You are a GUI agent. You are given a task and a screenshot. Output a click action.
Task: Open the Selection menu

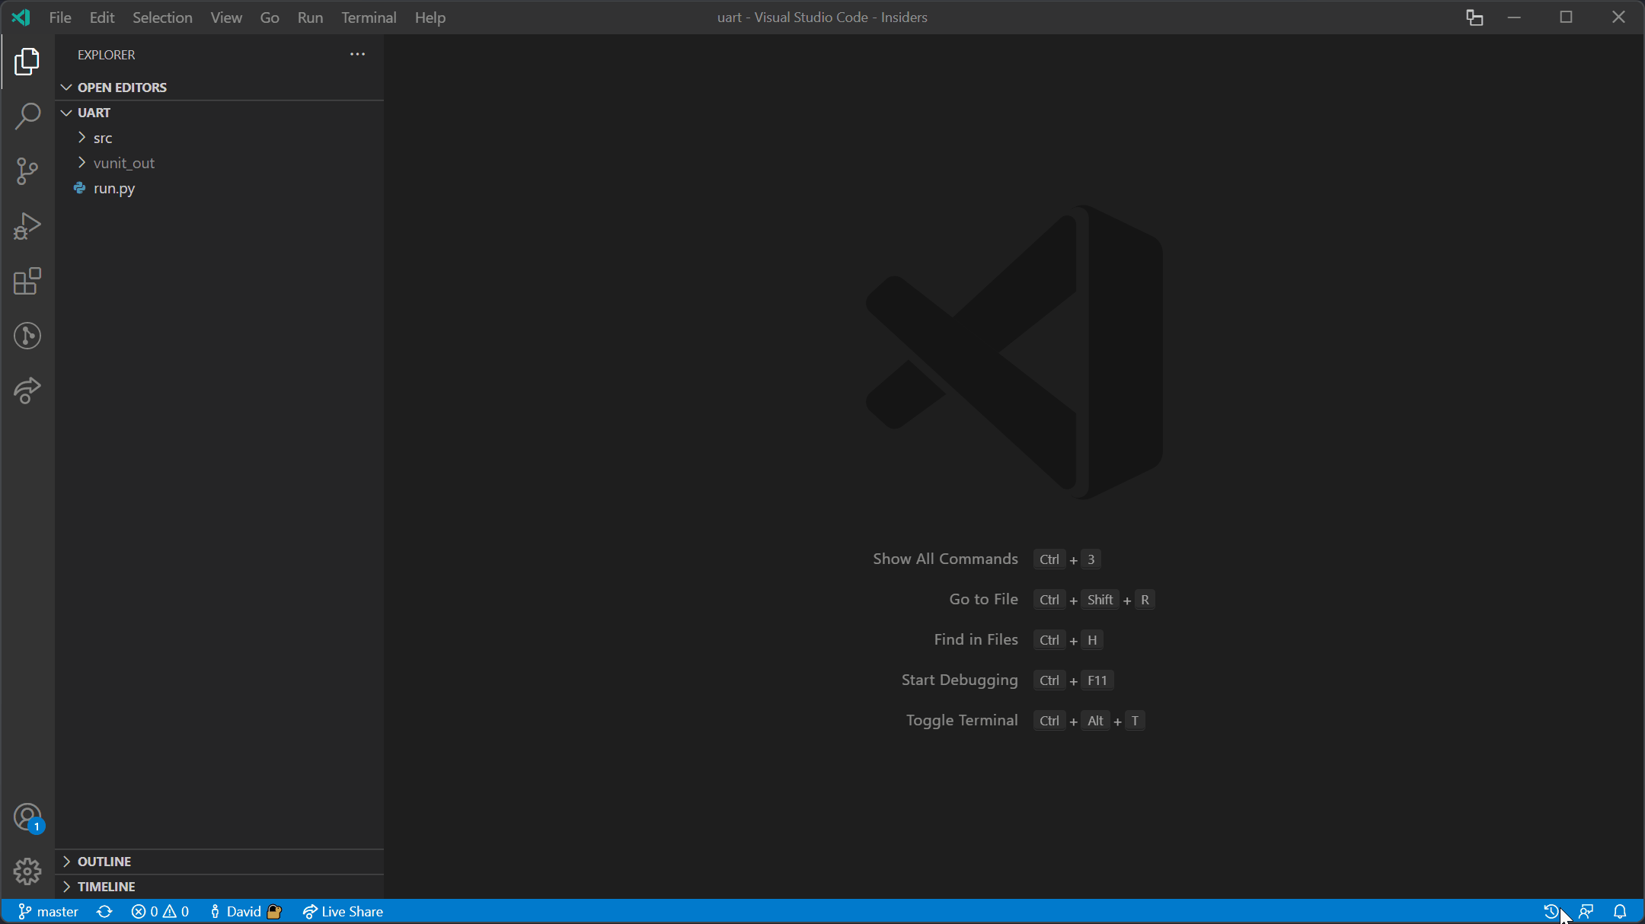(162, 18)
